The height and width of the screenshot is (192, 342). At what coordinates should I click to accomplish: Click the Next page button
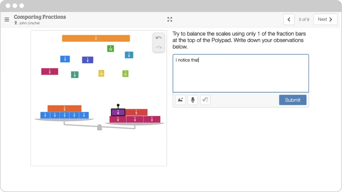coord(325,19)
